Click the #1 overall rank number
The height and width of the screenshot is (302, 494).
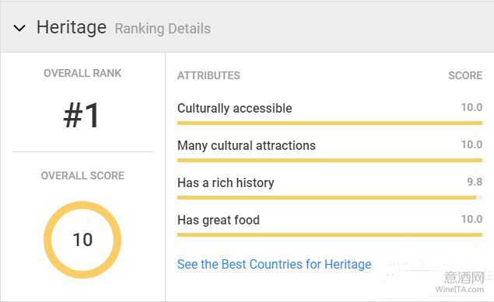coord(82,116)
